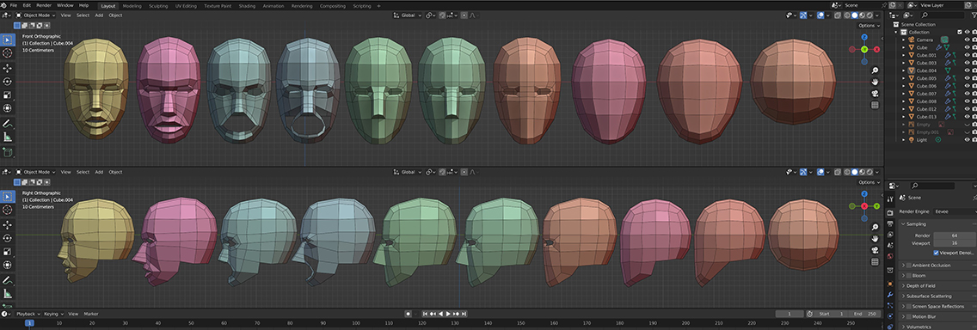
Task: Open the Options dropdown in top viewport
Action: pos(869,26)
